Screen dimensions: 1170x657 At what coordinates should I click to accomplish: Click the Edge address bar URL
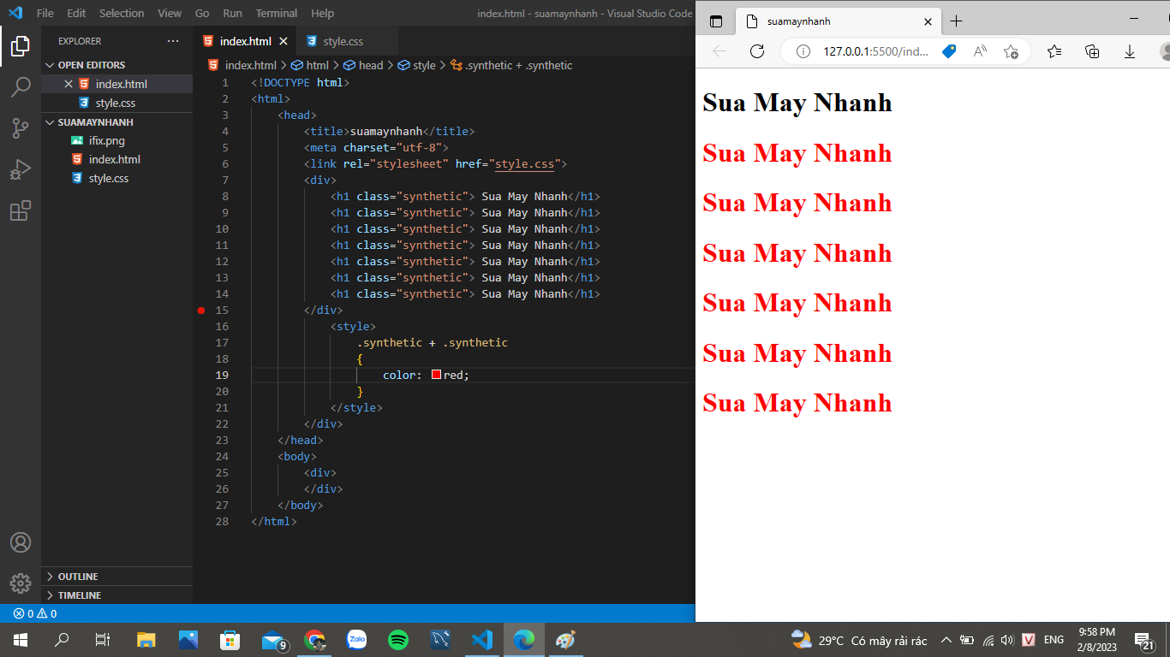pos(875,51)
